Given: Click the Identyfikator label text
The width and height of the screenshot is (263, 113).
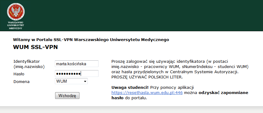Looking at the screenshot, I should pyautogui.click(x=27, y=61).
